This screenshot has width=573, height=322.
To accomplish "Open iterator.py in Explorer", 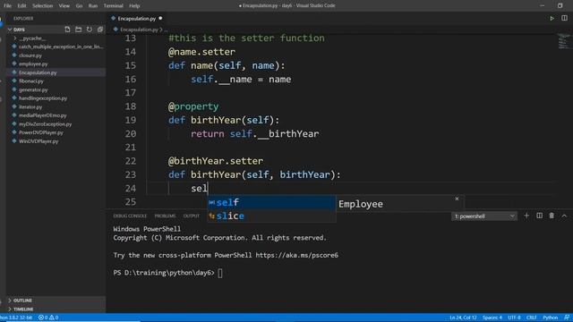I will pyautogui.click(x=30, y=107).
